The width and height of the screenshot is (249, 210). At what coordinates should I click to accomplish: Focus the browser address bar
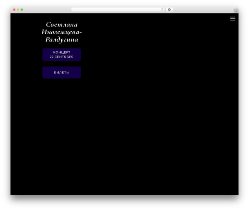pos(118,9)
